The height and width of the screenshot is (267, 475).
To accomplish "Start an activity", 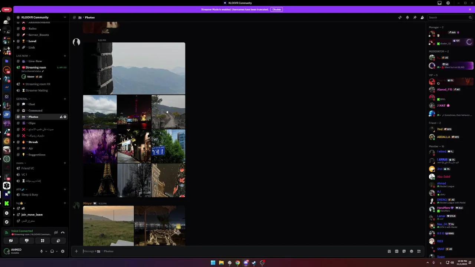I will [43, 241].
